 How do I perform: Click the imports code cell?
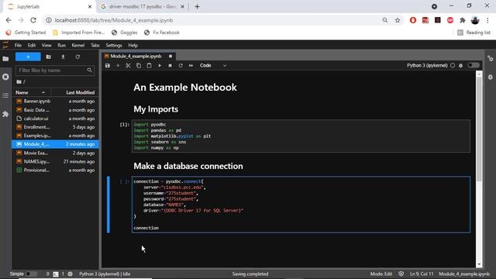(301, 136)
